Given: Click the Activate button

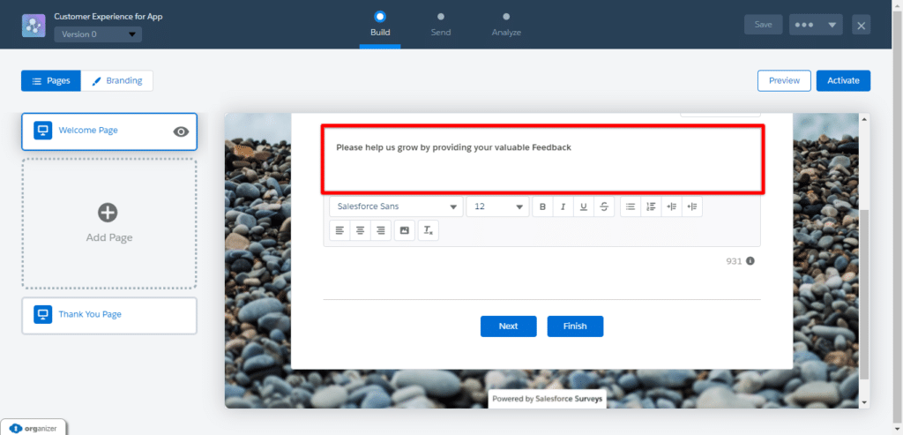Looking at the screenshot, I should (843, 80).
